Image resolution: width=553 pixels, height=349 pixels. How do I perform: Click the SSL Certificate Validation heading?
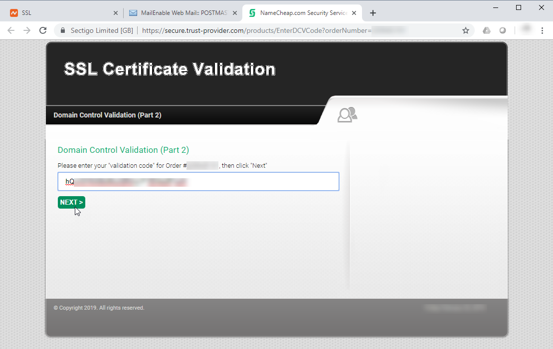(x=170, y=69)
